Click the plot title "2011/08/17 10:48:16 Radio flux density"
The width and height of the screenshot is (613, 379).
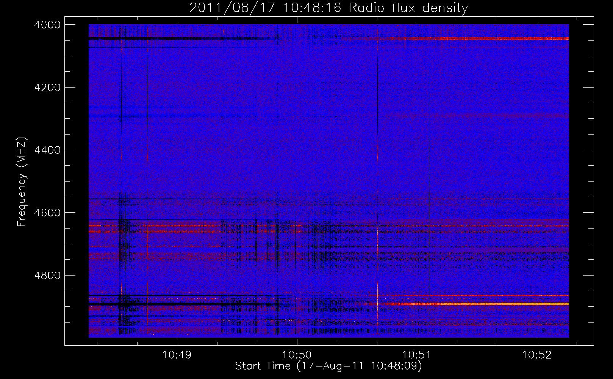(x=328, y=8)
